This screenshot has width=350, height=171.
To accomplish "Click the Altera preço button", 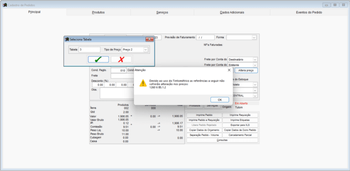I will (246, 70).
